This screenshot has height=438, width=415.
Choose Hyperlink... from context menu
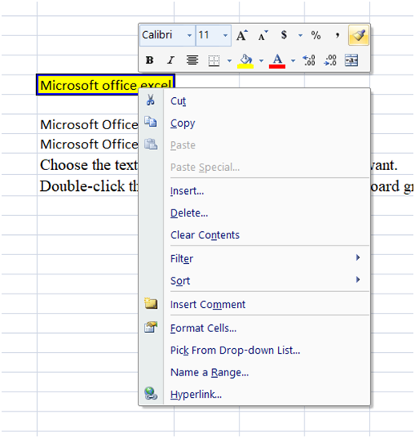[254, 394]
